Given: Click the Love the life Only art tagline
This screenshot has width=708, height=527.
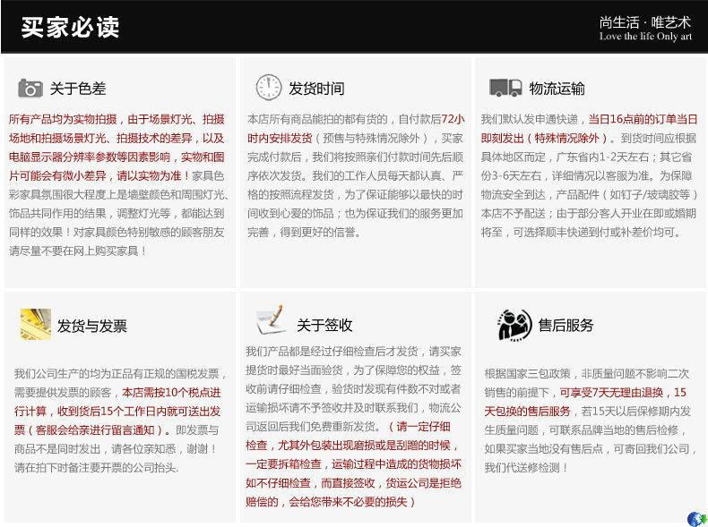Looking at the screenshot, I should (x=645, y=37).
